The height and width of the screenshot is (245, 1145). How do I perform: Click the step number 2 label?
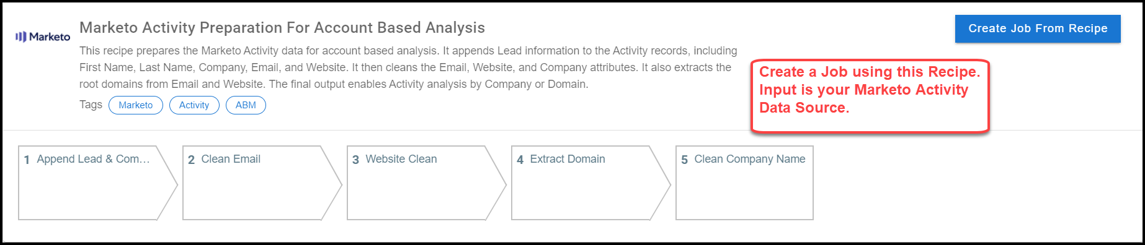click(x=191, y=160)
